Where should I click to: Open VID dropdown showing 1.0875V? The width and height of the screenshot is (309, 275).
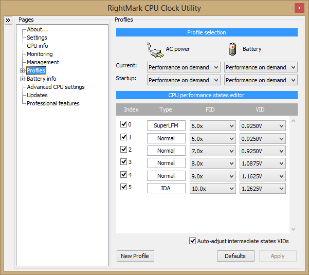(263, 163)
